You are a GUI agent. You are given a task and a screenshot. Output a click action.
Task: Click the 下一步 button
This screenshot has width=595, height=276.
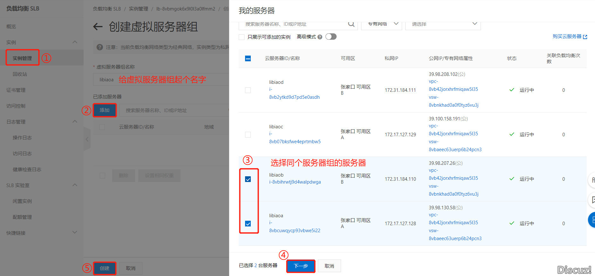(301, 266)
